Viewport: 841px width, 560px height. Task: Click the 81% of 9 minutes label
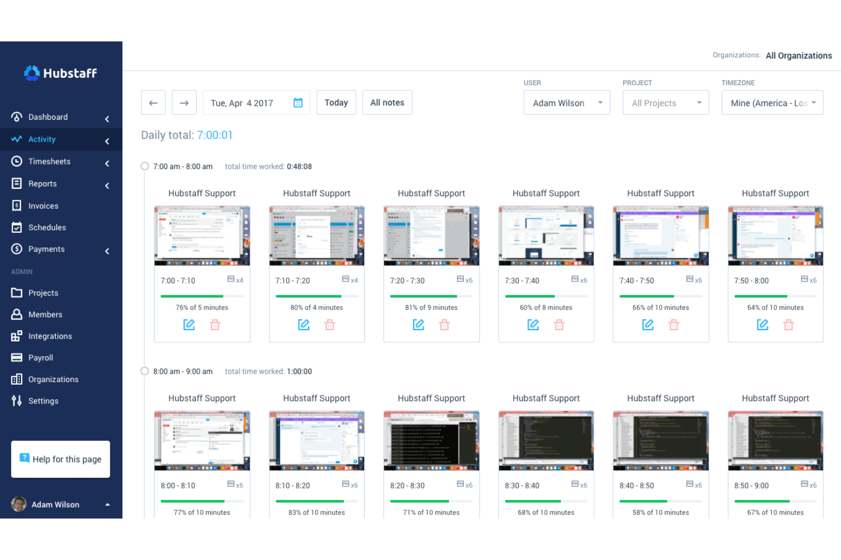[431, 308]
